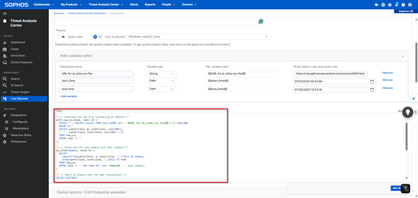This screenshot has width=418, height=198.
Task: Select the Data Lake source option
Action: (x=58, y=37)
